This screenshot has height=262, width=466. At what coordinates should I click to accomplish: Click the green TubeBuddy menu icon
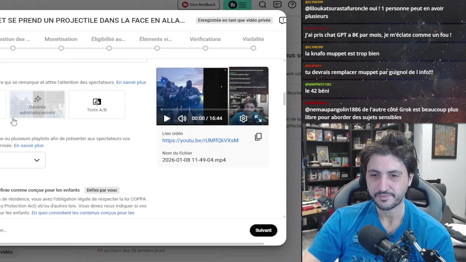pyautogui.click(x=238, y=5)
